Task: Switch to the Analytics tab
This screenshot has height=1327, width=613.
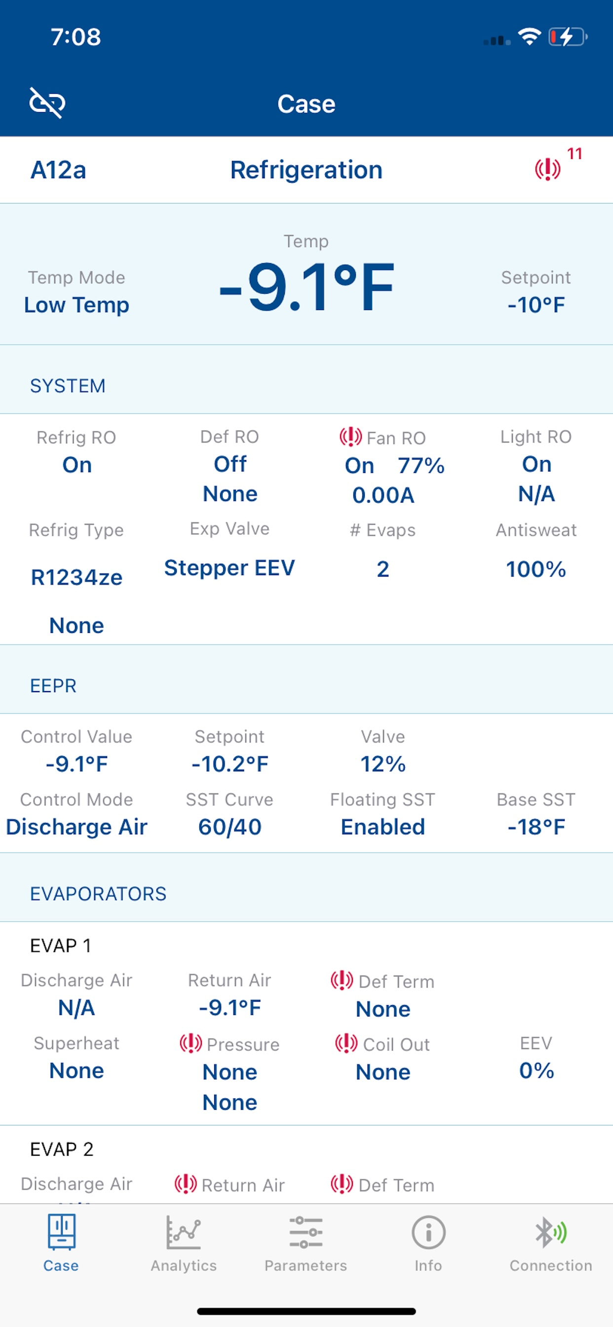Action: click(x=184, y=1243)
